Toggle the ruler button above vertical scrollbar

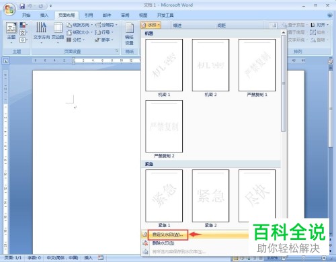click(331, 61)
